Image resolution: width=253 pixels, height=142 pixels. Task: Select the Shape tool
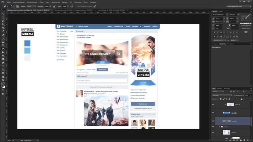click(3, 73)
